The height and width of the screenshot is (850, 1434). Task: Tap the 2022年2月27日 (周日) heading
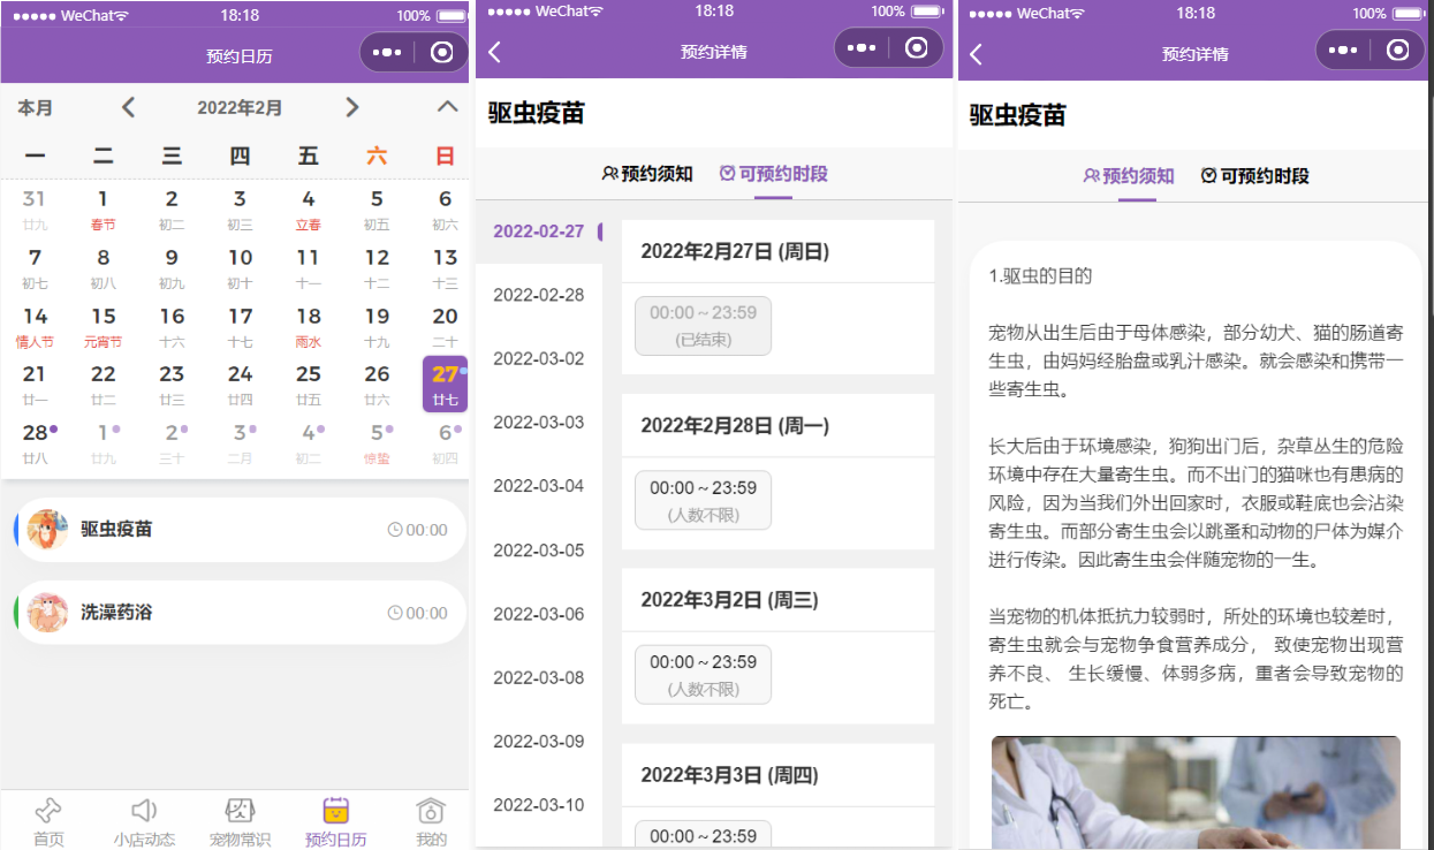coord(735,252)
